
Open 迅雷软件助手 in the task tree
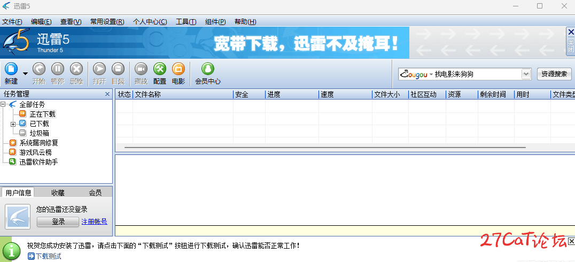pyautogui.click(x=38, y=162)
